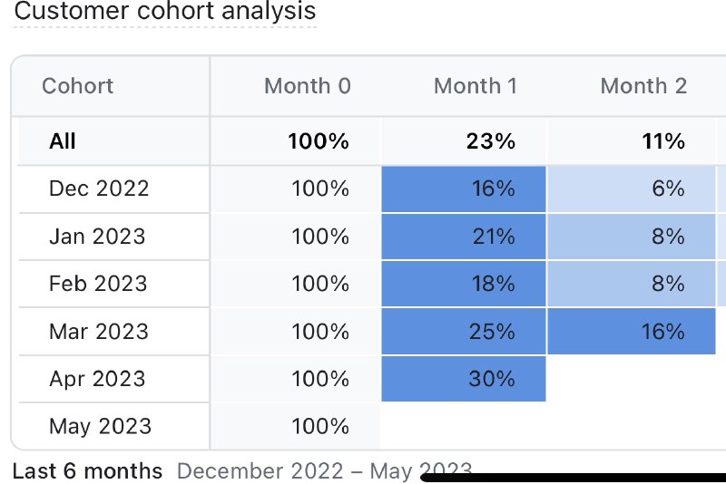Click the Month 0 column header

307,86
